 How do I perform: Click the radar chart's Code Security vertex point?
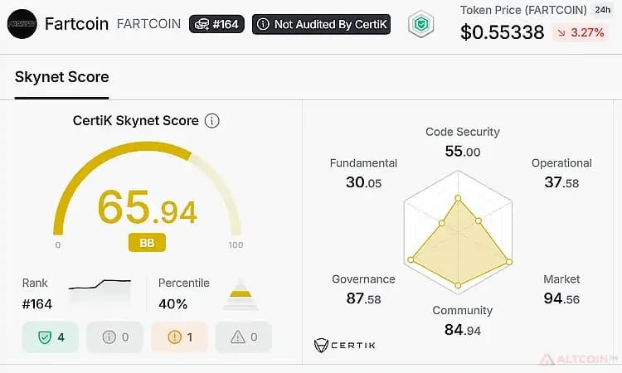458,198
